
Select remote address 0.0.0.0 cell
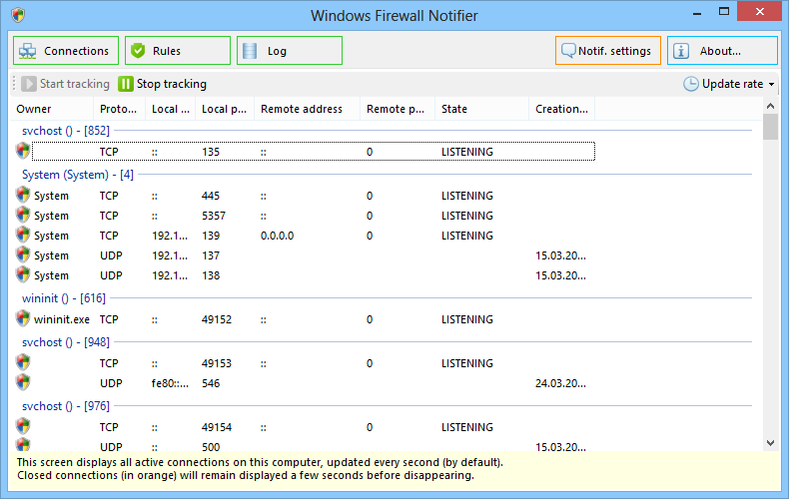[277, 236]
